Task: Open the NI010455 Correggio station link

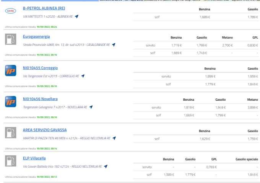Action: [40, 68]
